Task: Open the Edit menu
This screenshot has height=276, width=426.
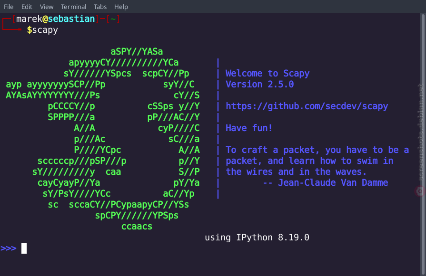Action: click(27, 7)
